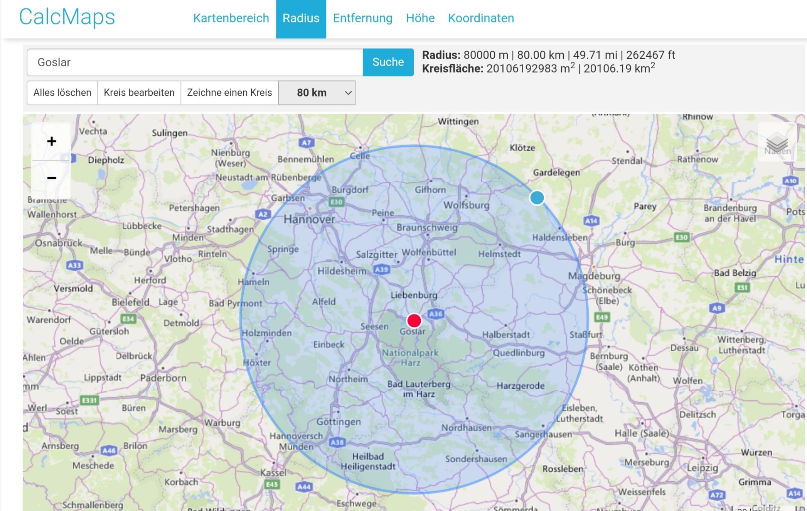Screen dimensions: 807x511
Task: Click the A38 motorway shield near Göttingen
Action: coord(337,442)
